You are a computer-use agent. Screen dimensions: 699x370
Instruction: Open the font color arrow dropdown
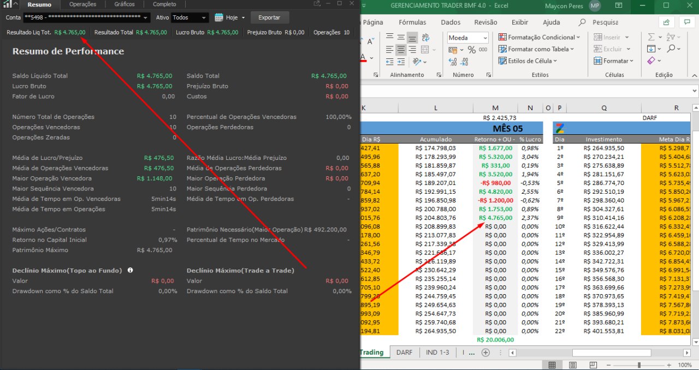point(371,57)
